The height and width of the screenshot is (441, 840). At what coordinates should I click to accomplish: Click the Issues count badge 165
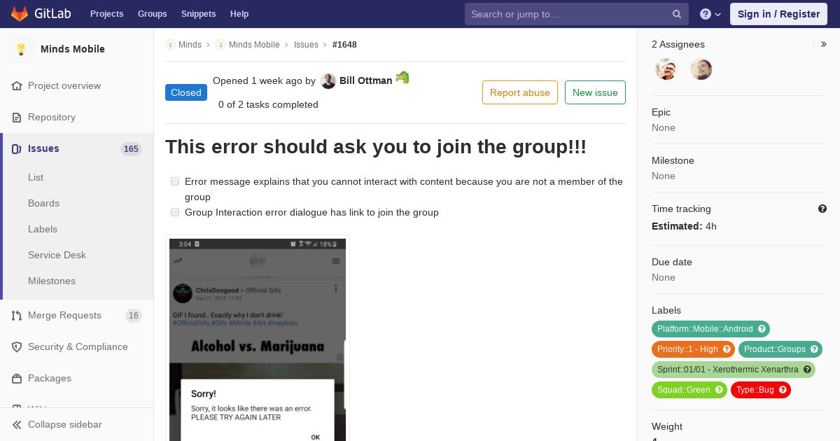click(131, 148)
